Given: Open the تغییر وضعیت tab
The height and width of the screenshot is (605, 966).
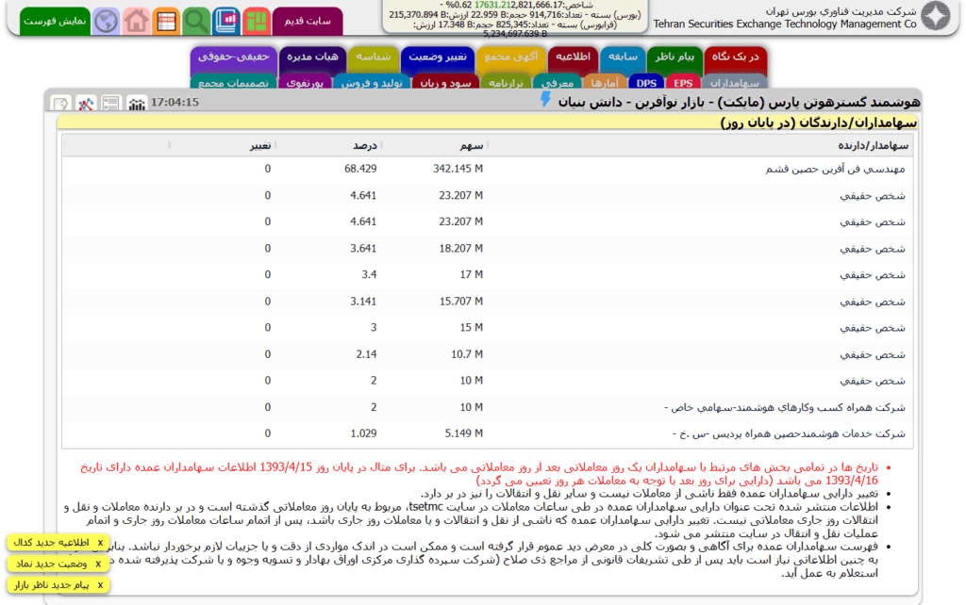Looking at the screenshot, I should [x=438, y=59].
